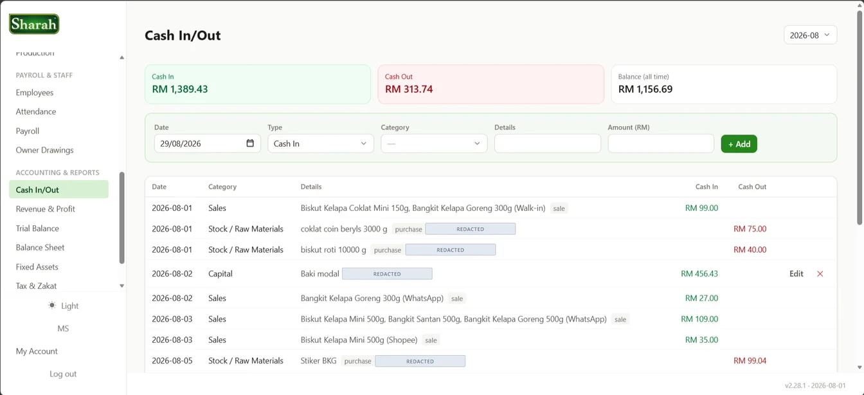Click the Biskut Kelapa Mini 500g (Shopee) entry

coord(359,340)
